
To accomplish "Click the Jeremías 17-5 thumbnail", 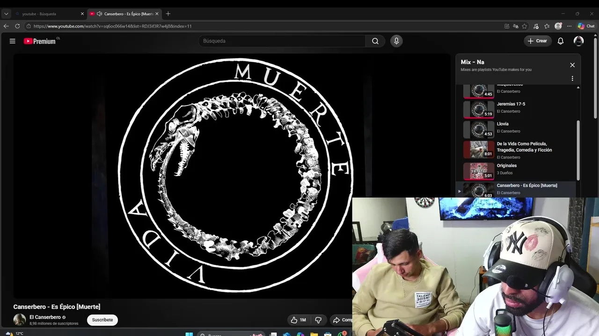I will pyautogui.click(x=479, y=110).
